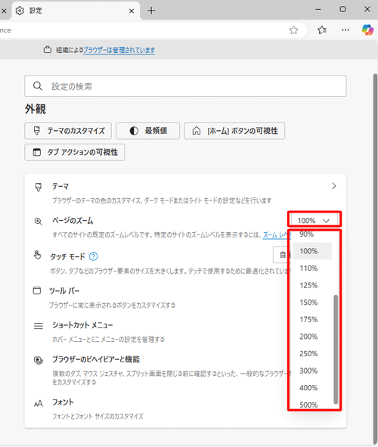Click the ツール バー icon

click(x=37, y=290)
